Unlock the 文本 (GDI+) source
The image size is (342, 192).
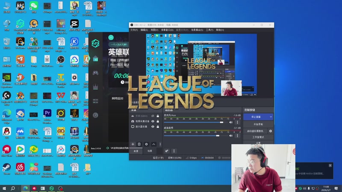pyautogui.click(x=158, y=116)
